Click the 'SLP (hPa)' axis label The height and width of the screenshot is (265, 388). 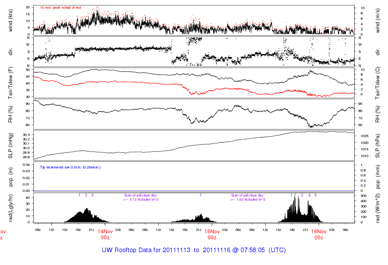[x=378, y=146]
